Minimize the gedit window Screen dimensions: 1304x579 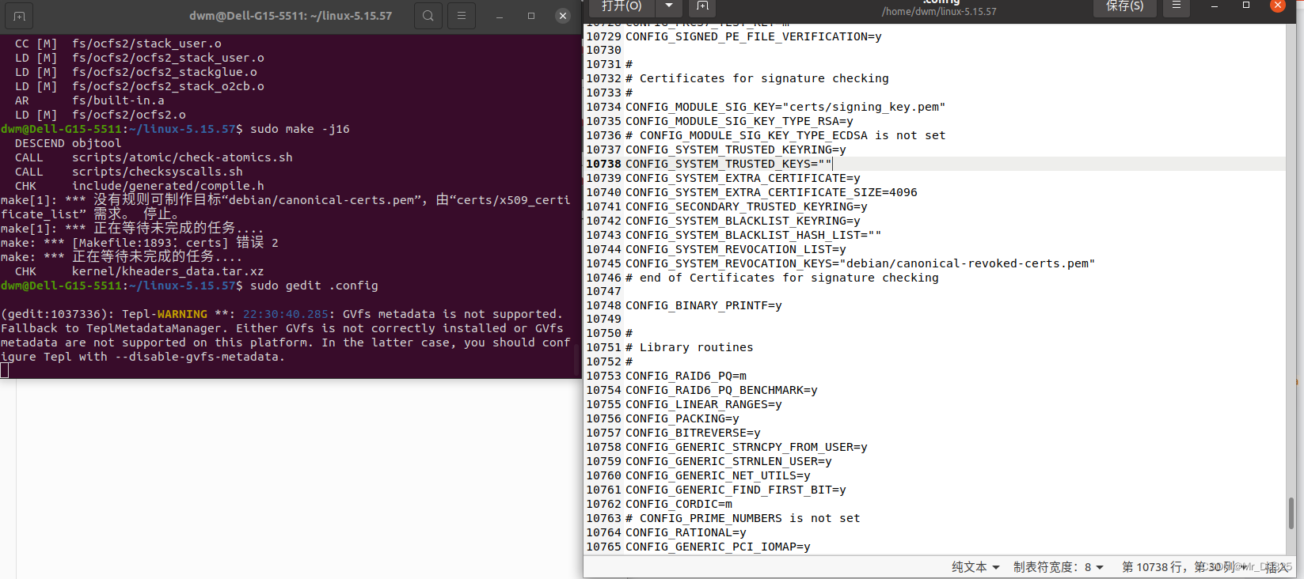click(1215, 6)
